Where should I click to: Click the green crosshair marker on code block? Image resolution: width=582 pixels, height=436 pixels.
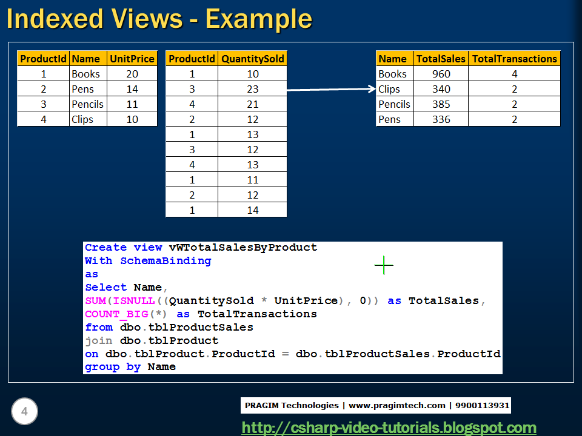[x=383, y=265]
